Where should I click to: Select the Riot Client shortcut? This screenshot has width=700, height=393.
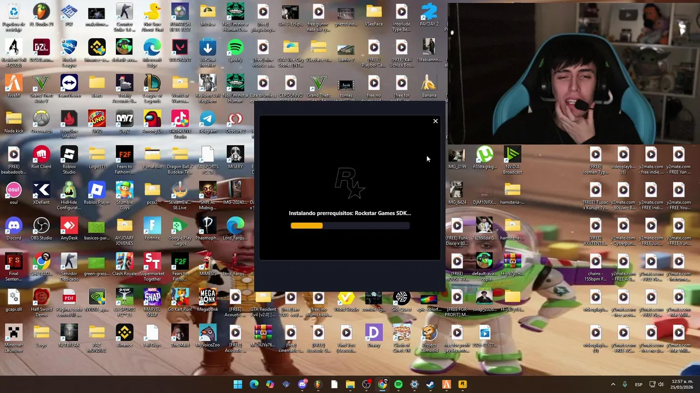click(x=41, y=158)
